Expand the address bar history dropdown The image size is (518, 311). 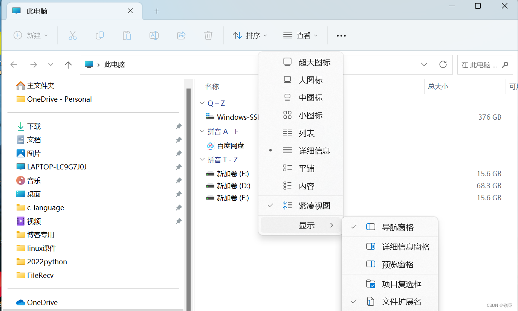(x=424, y=64)
